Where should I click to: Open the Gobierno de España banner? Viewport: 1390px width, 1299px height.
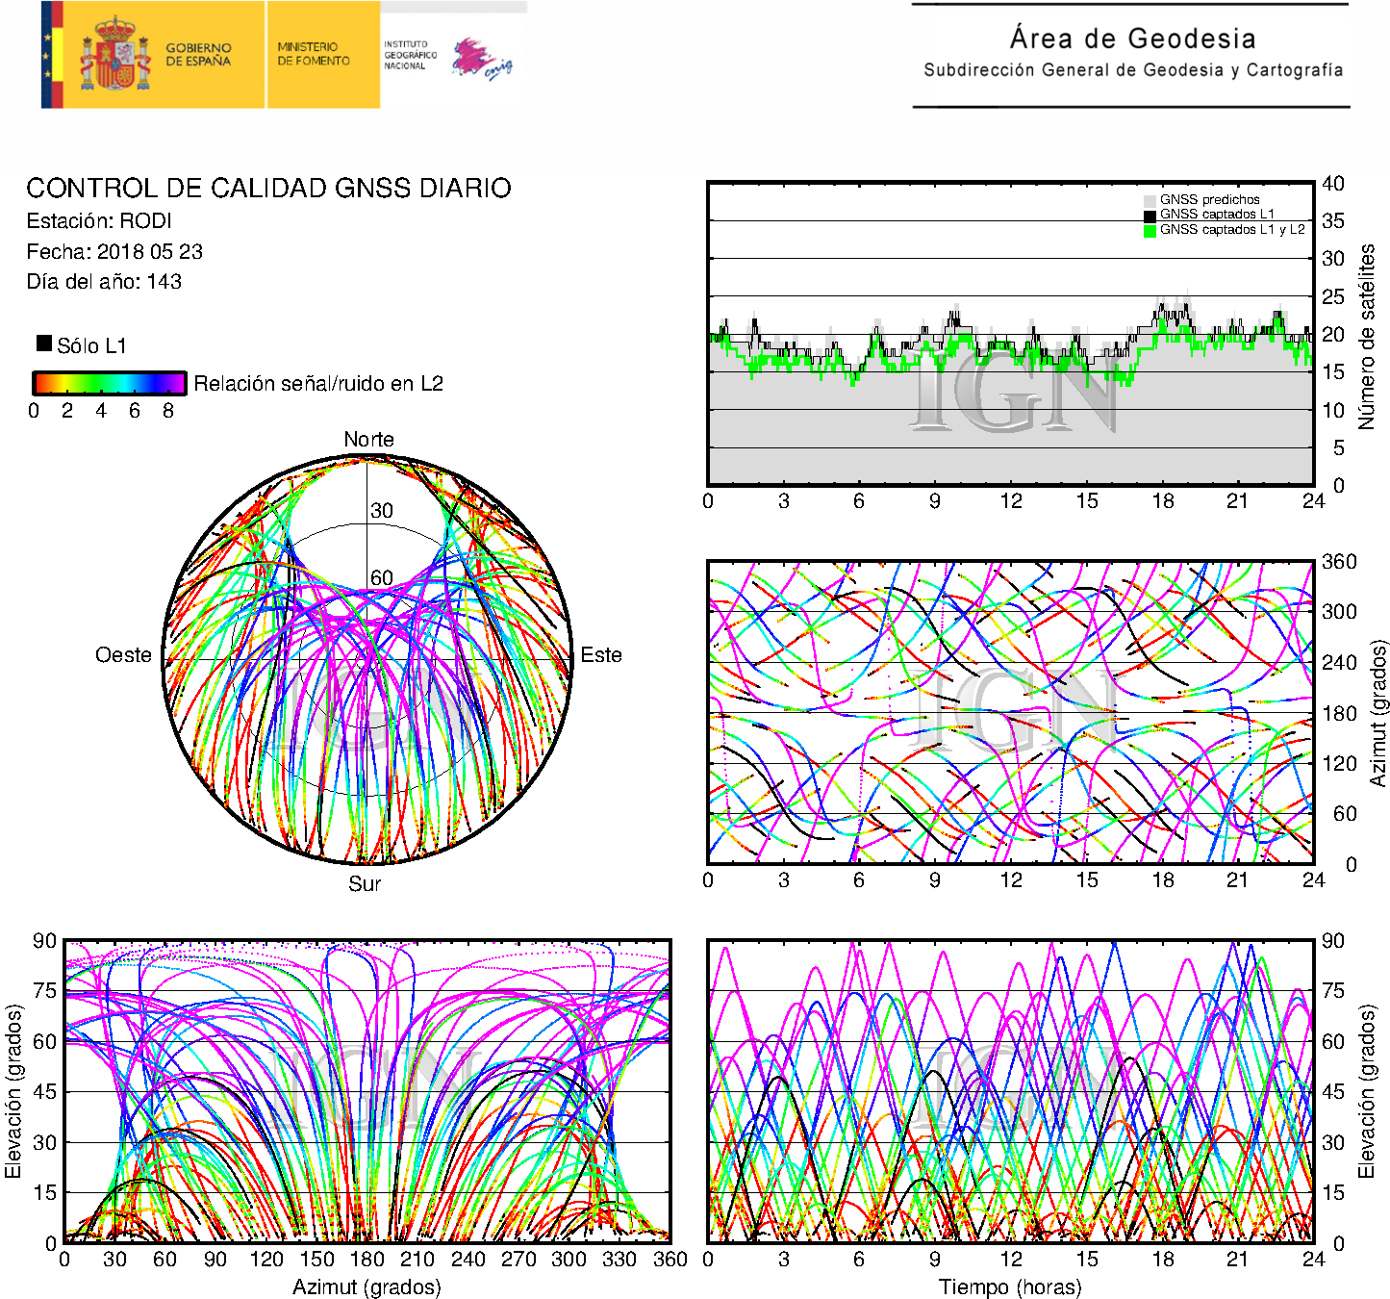pyautogui.click(x=198, y=55)
